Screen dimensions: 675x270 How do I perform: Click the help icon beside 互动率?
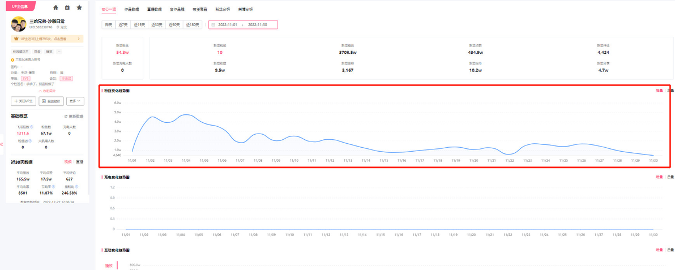click(x=53, y=186)
